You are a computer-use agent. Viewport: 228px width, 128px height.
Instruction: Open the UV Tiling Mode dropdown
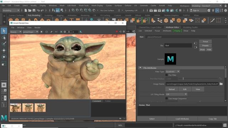pyautogui.click(x=176, y=94)
